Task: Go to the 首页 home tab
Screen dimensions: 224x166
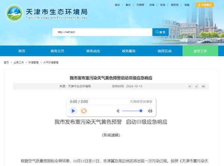Action: [x=22, y=51]
